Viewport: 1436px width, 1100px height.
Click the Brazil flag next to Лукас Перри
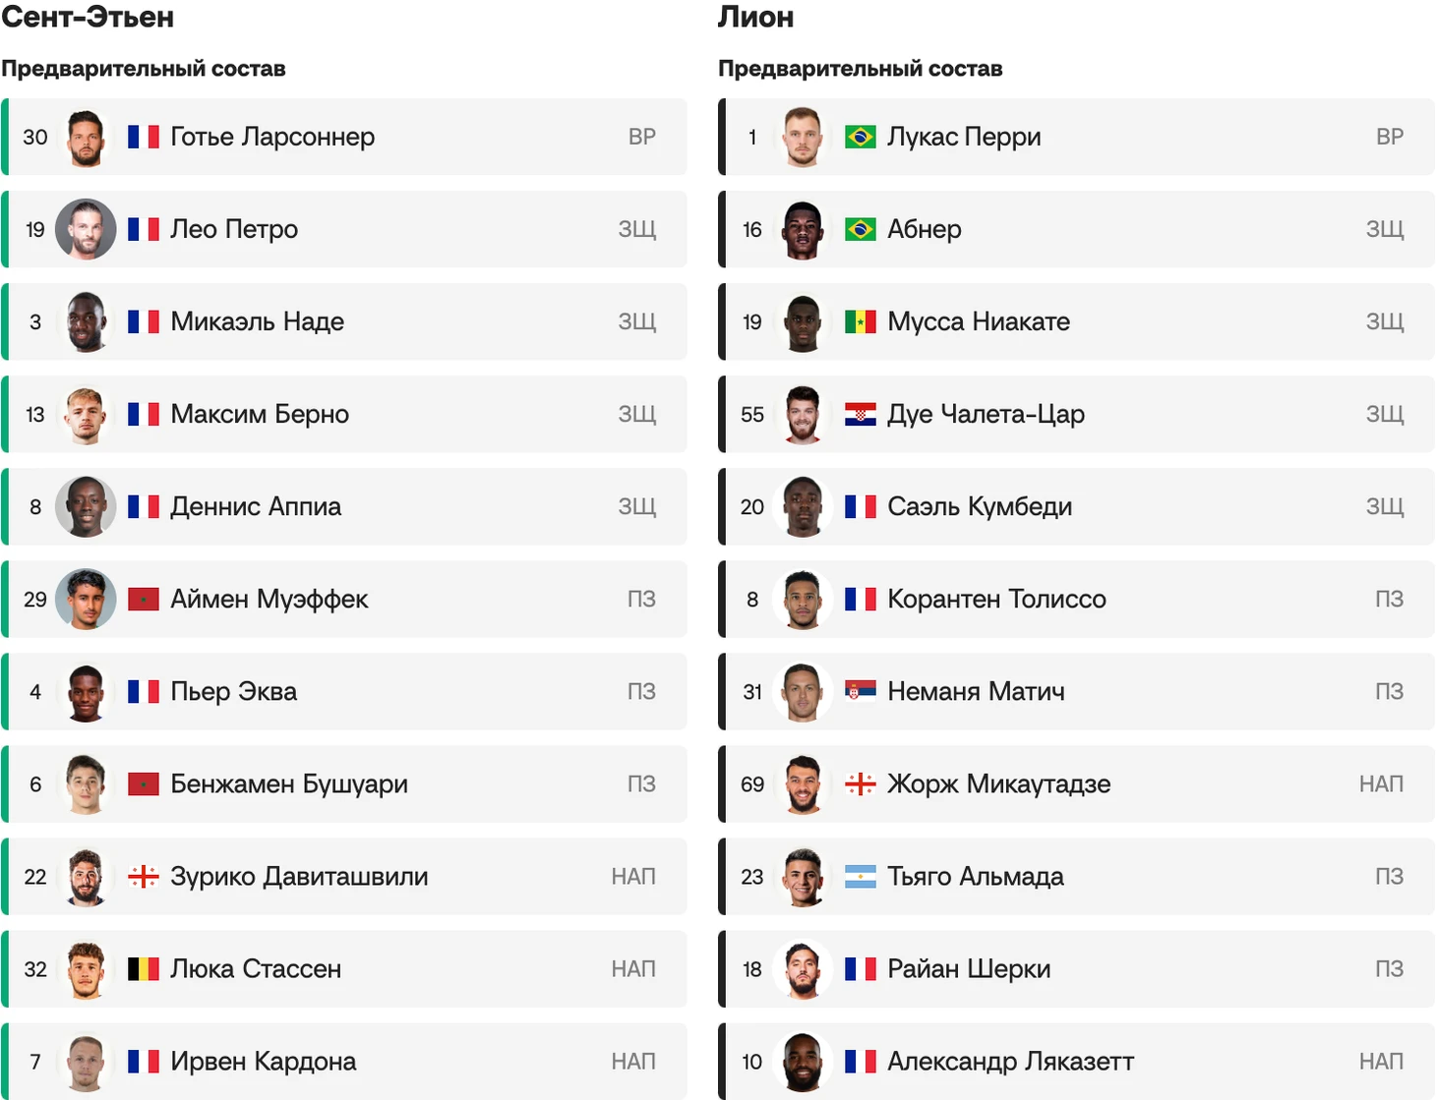861,137
